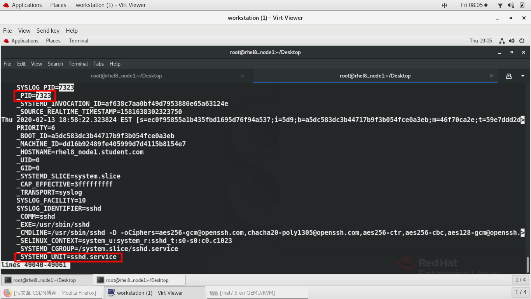
Task: Click the _SYSTEMD_INVOCATION_ID line
Action: point(122,104)
